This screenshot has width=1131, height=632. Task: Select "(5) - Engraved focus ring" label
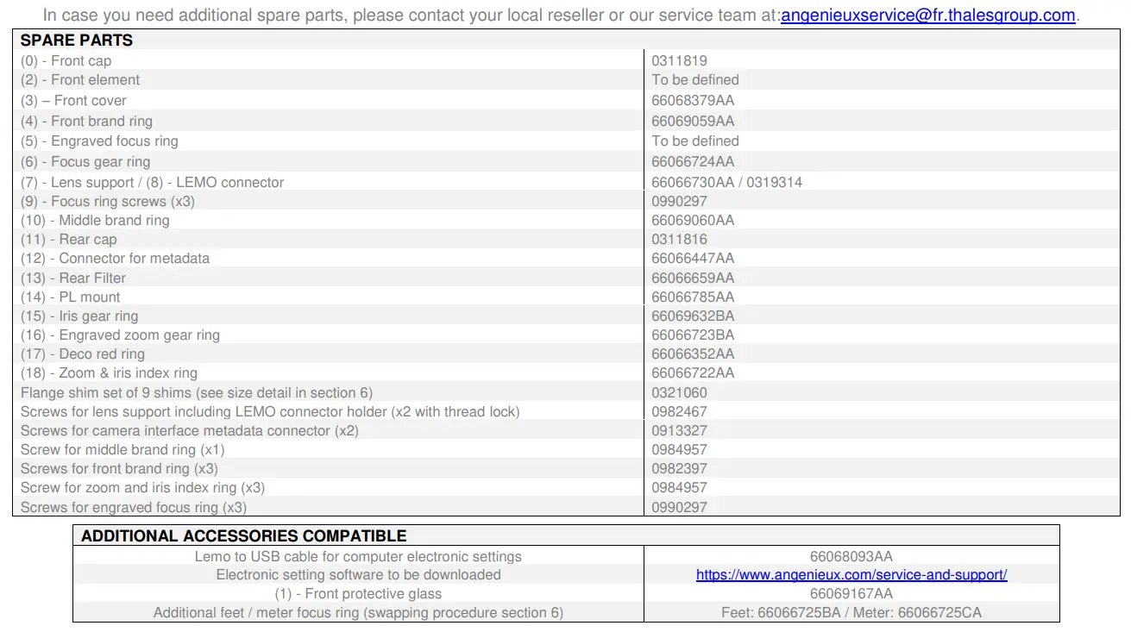(x=99, y=141)
